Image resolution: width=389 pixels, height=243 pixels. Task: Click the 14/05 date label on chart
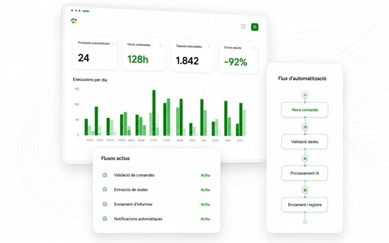coord(240,141)
